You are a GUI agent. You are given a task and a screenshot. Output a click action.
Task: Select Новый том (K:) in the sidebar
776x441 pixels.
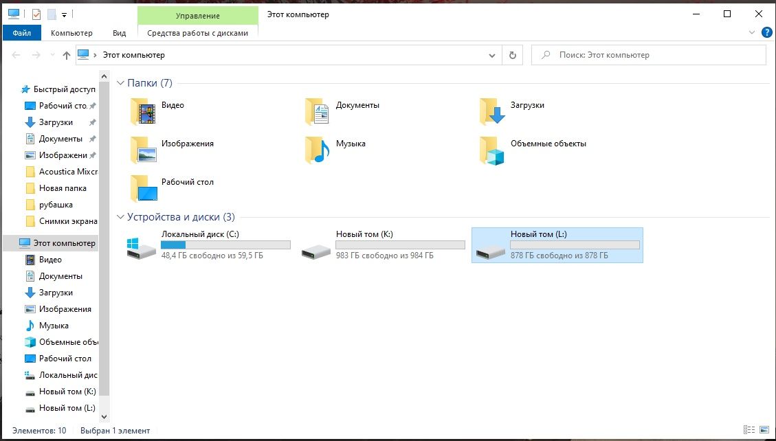point(67,392)
